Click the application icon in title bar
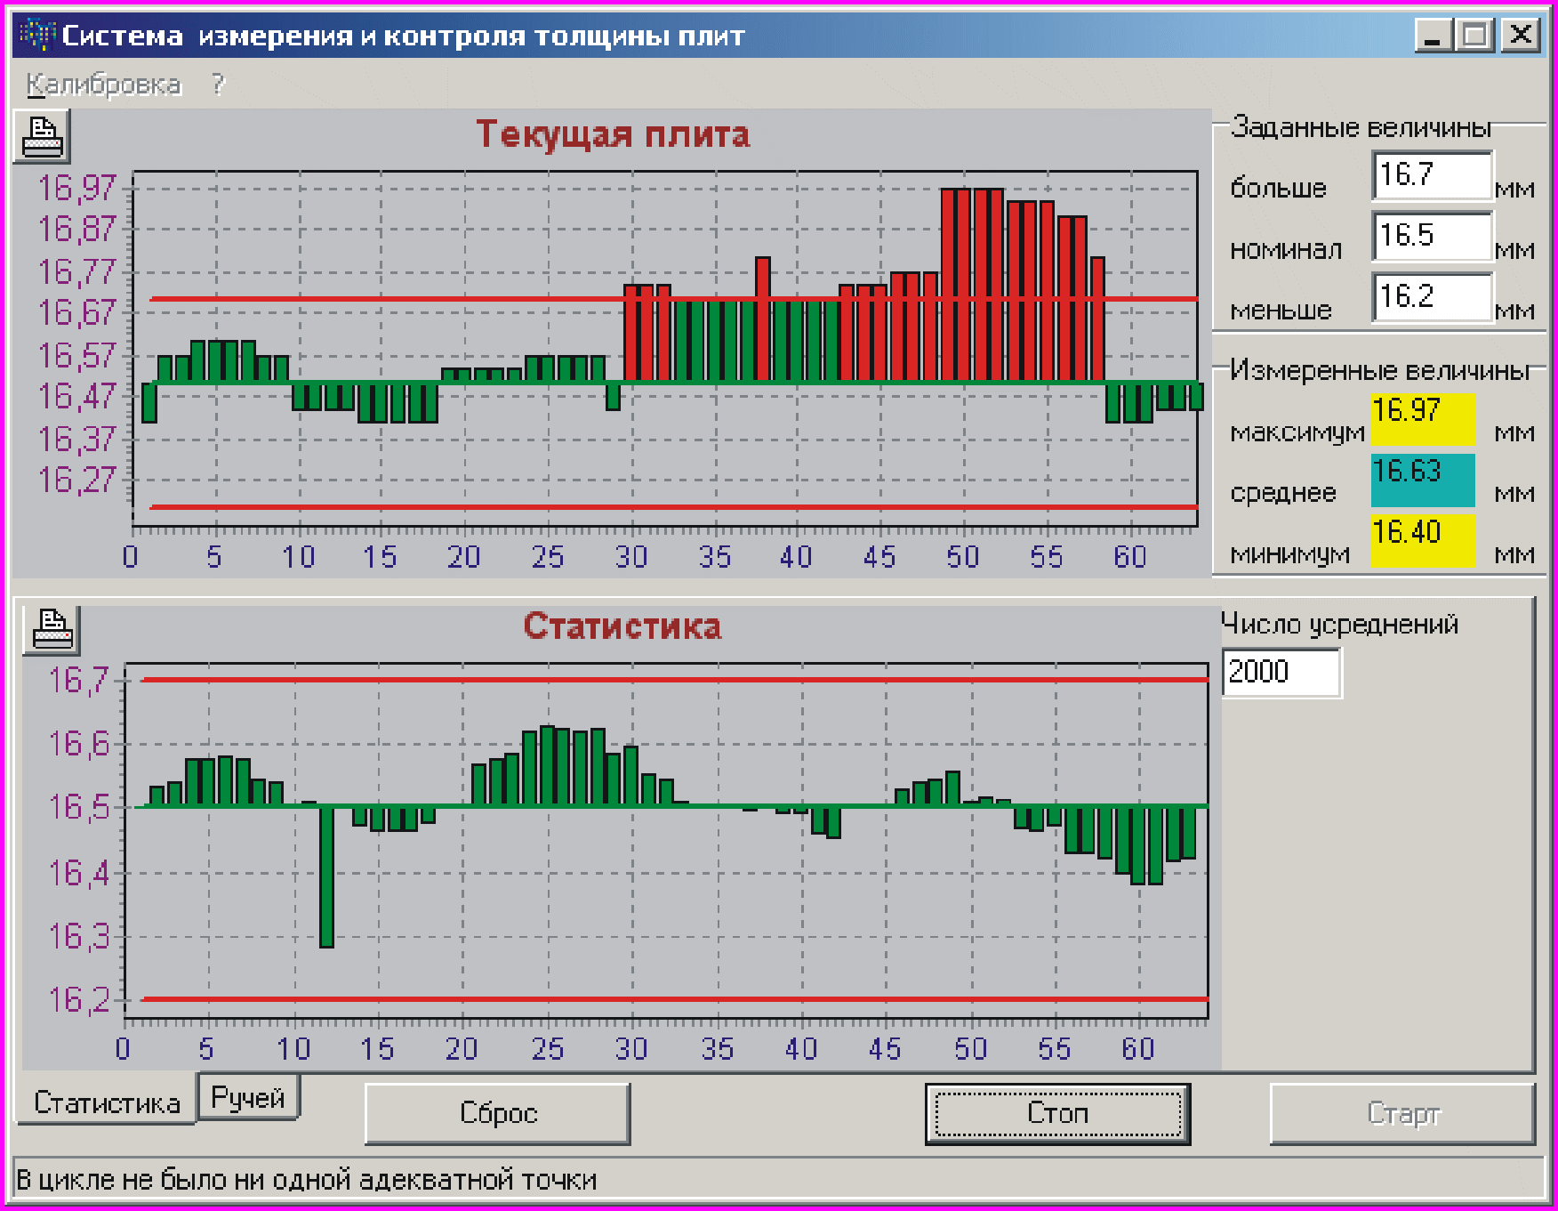The height and width of the screenshot is (1211, 1558). click(x=36, y=35)
